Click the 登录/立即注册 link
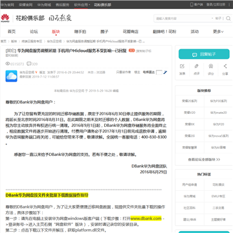The height and width of the screenshot is (233, 233). coord(216,5)
